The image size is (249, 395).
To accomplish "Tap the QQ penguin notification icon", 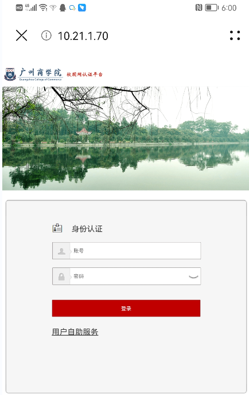I will (63, 7).
